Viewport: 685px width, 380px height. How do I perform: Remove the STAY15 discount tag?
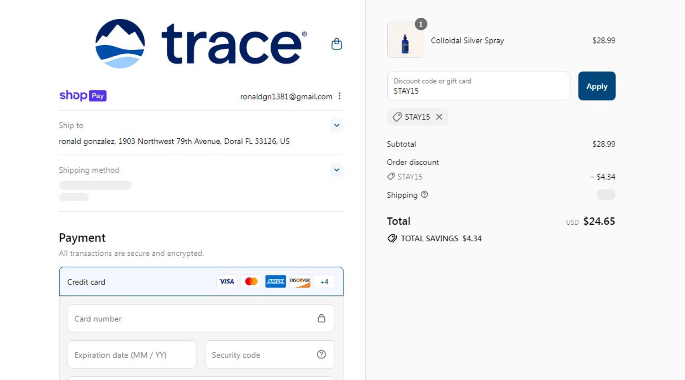(439, 117)
